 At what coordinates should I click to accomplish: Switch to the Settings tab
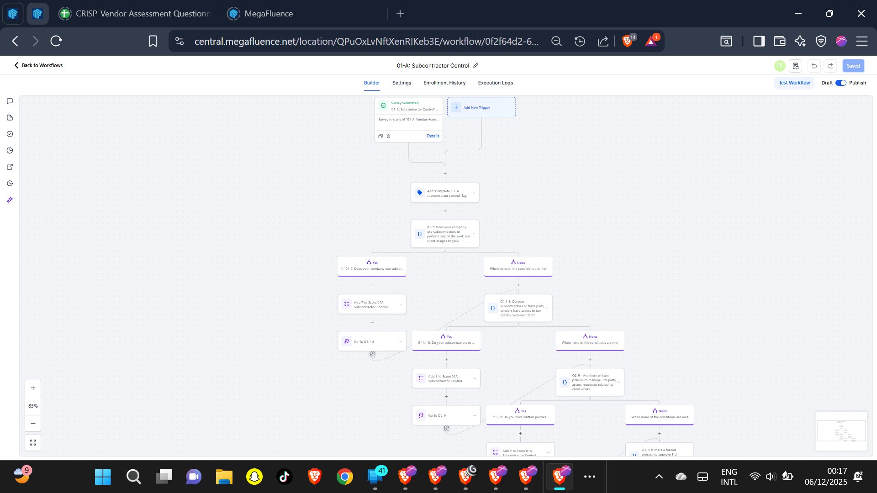(402, 83)
